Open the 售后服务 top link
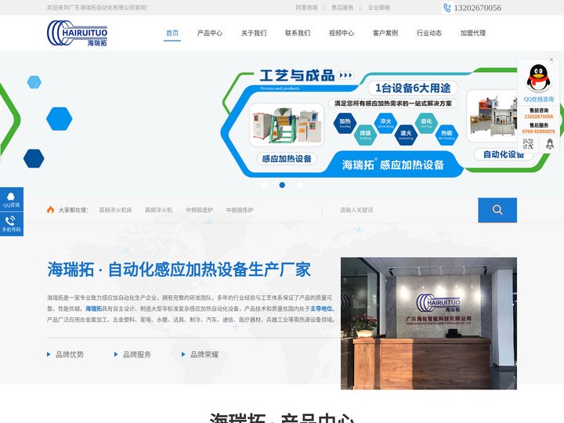 (342, 8)
